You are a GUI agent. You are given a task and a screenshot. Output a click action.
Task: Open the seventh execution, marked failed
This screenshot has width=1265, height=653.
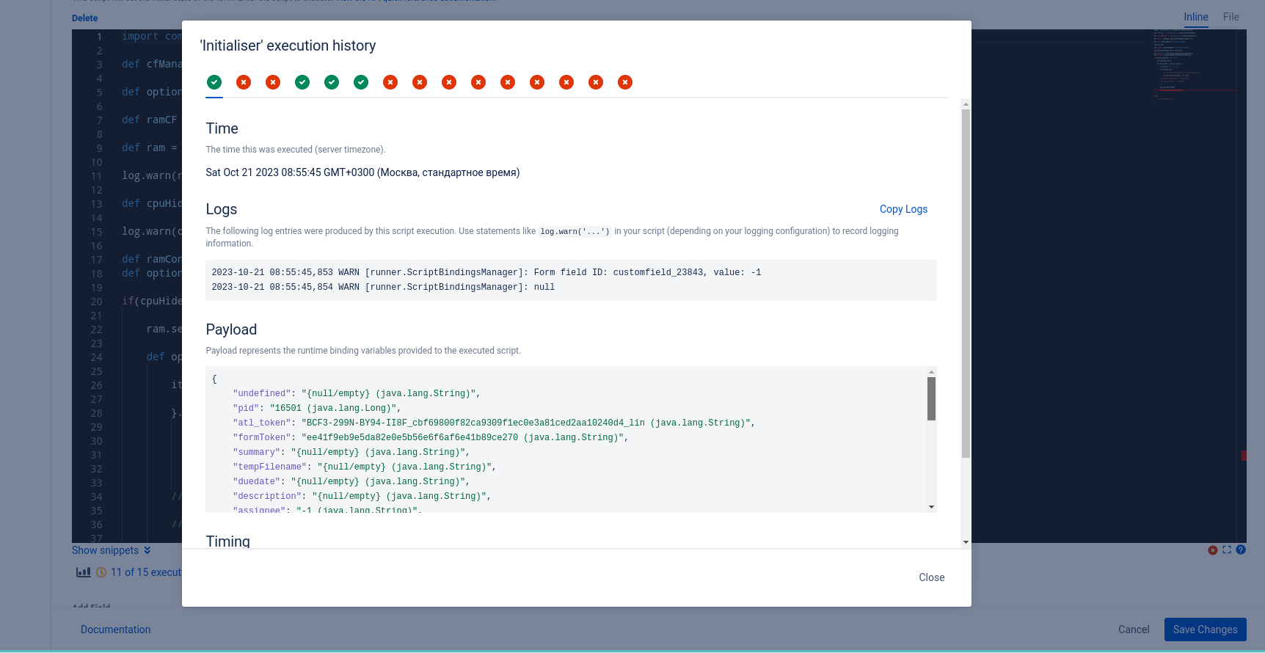click(x=390, y=82)
